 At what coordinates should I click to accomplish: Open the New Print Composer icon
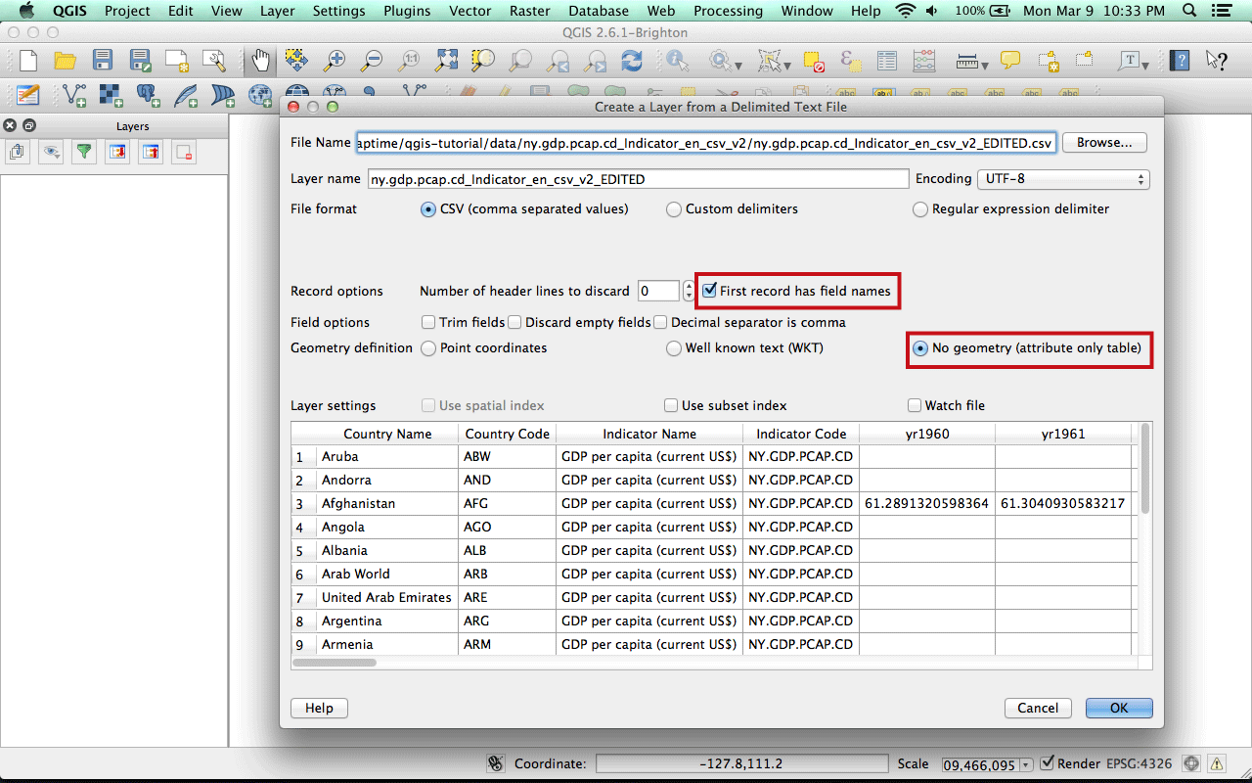pyautogui.click(x=177, y=61)
